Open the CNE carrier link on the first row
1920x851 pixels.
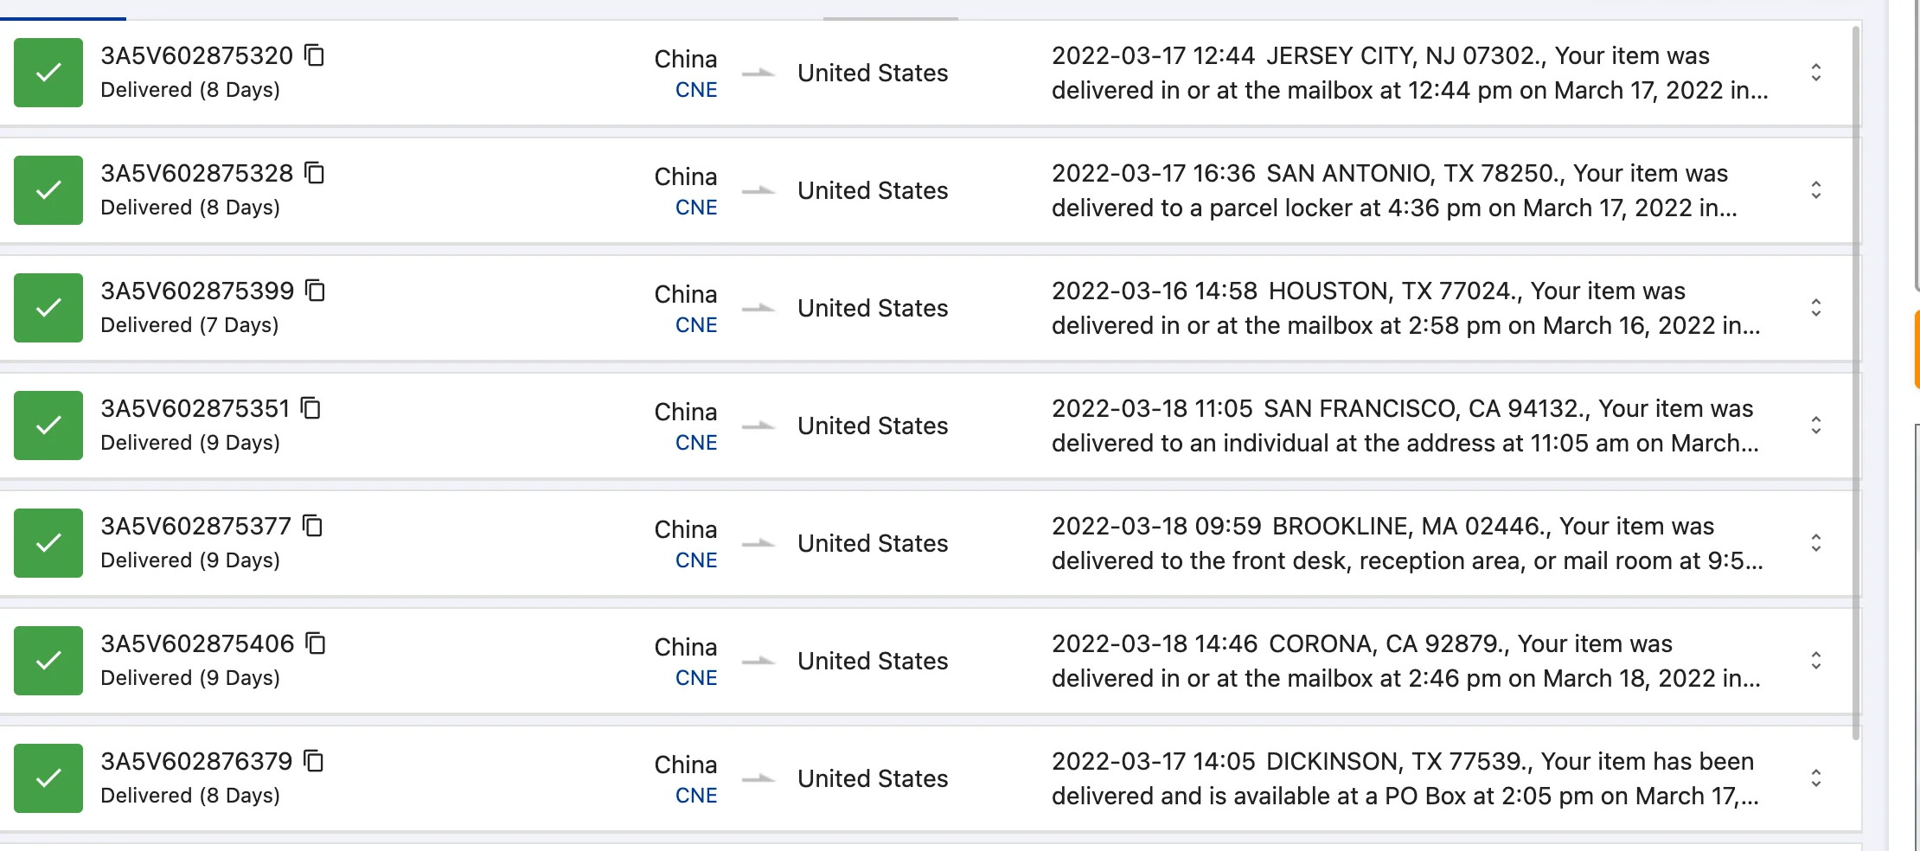[696, 89]
